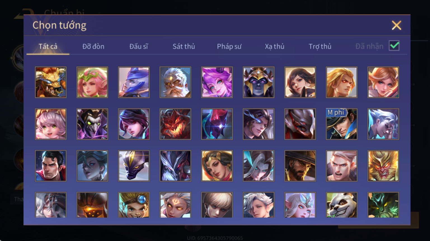The image size is (430, 241).
Task: Pick the goggles kid hero portrait
Action: [134, 205]
